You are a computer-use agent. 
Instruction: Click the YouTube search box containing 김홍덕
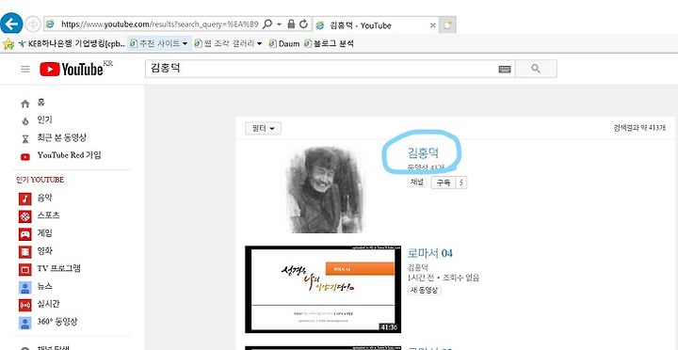(x=321, y=69)
